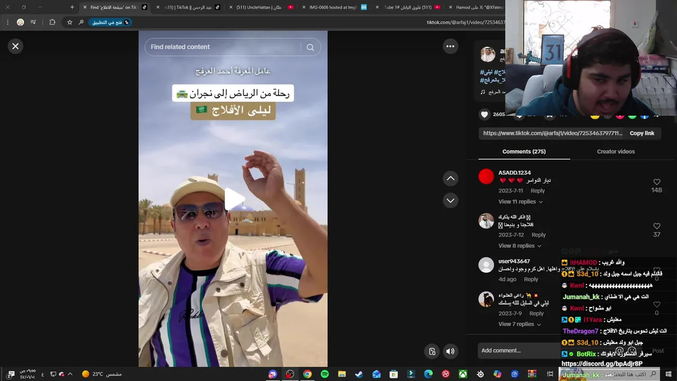The width and height of the screenshot is (677, 381).
Task: Switch to the IMG-0606 hosted at ImgBB tab
Action: pyautogui.click(x=336, y=7)
